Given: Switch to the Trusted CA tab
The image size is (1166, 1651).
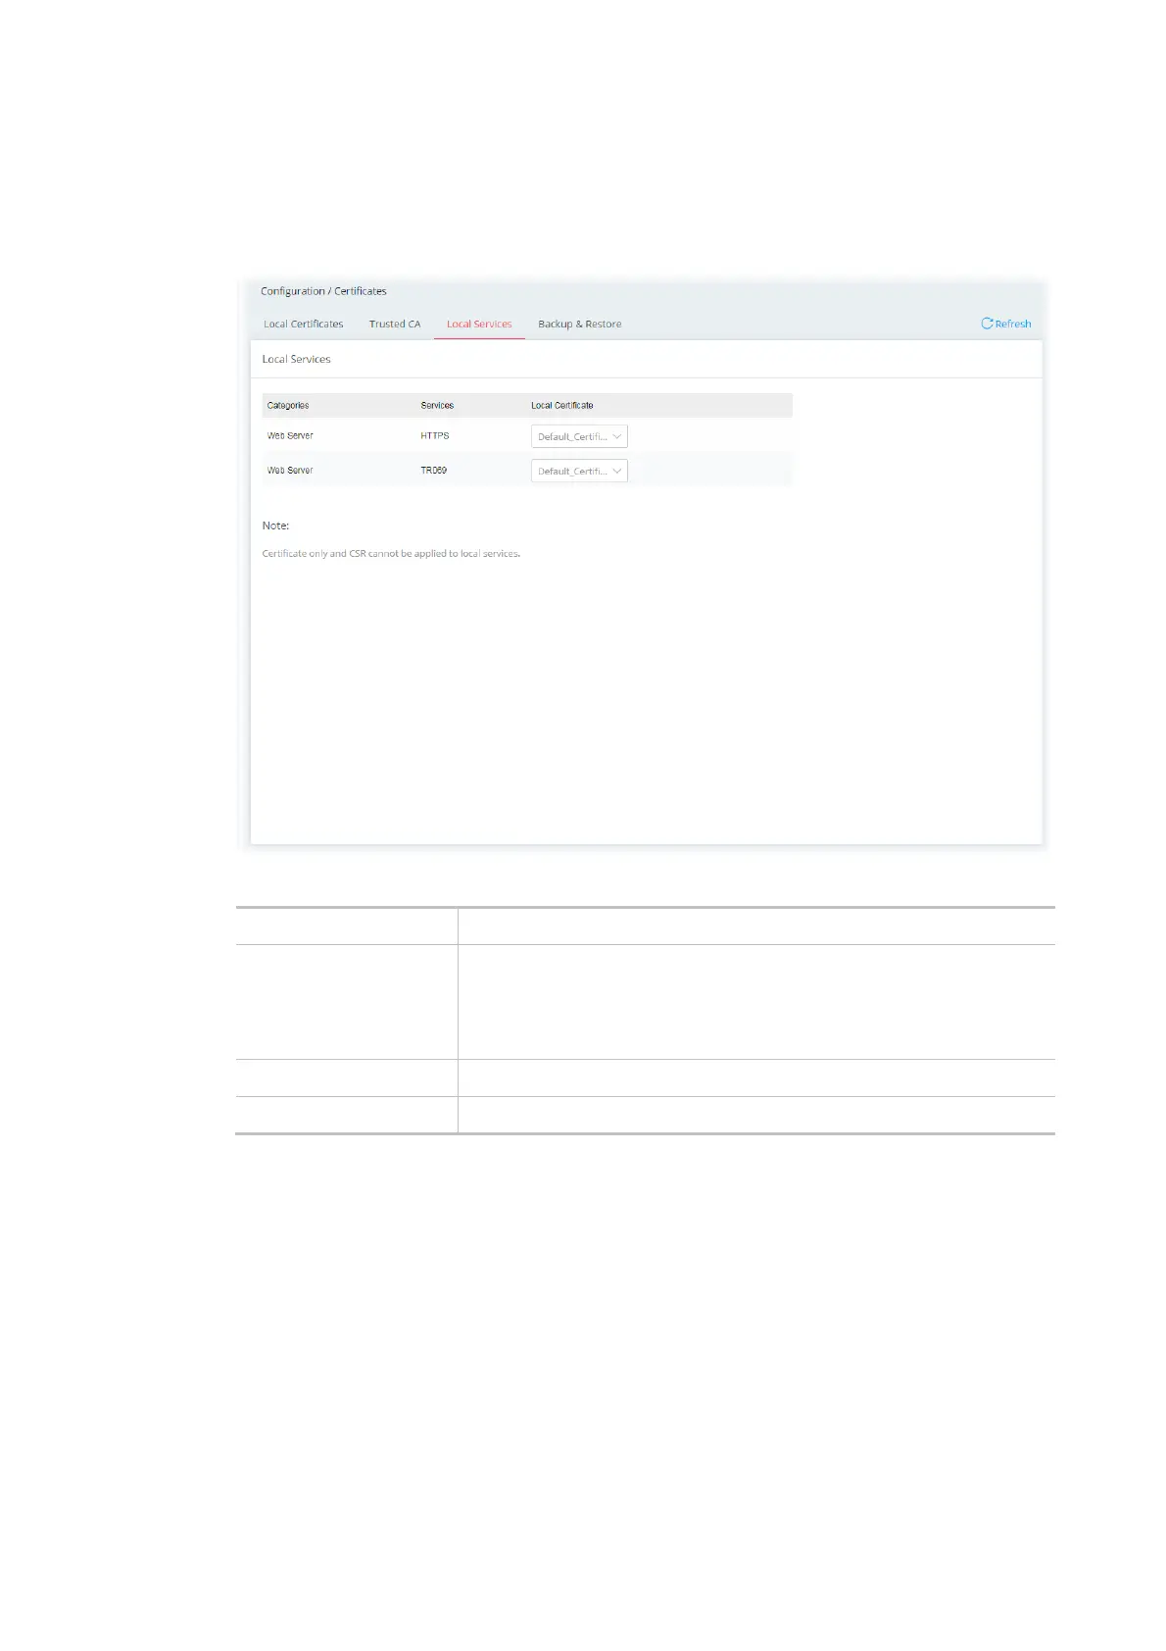Looking at the screenshot, I should tap(395, 325).
